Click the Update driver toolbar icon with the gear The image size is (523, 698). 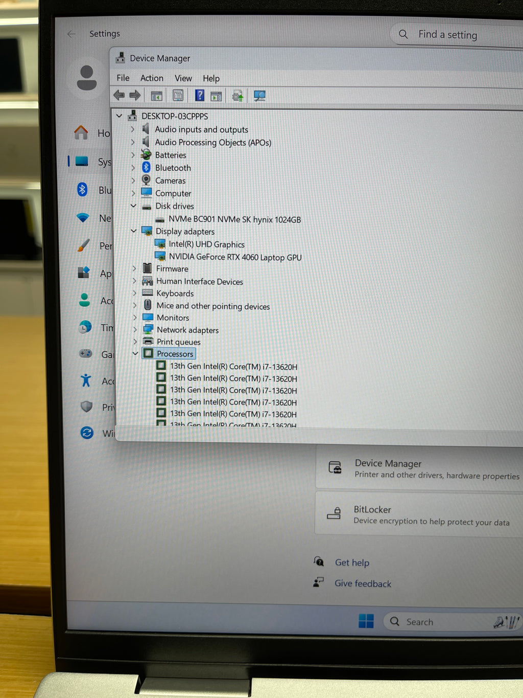click(x=237, y=96)
